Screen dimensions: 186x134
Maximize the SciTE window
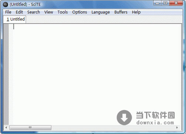coord(165,3)
